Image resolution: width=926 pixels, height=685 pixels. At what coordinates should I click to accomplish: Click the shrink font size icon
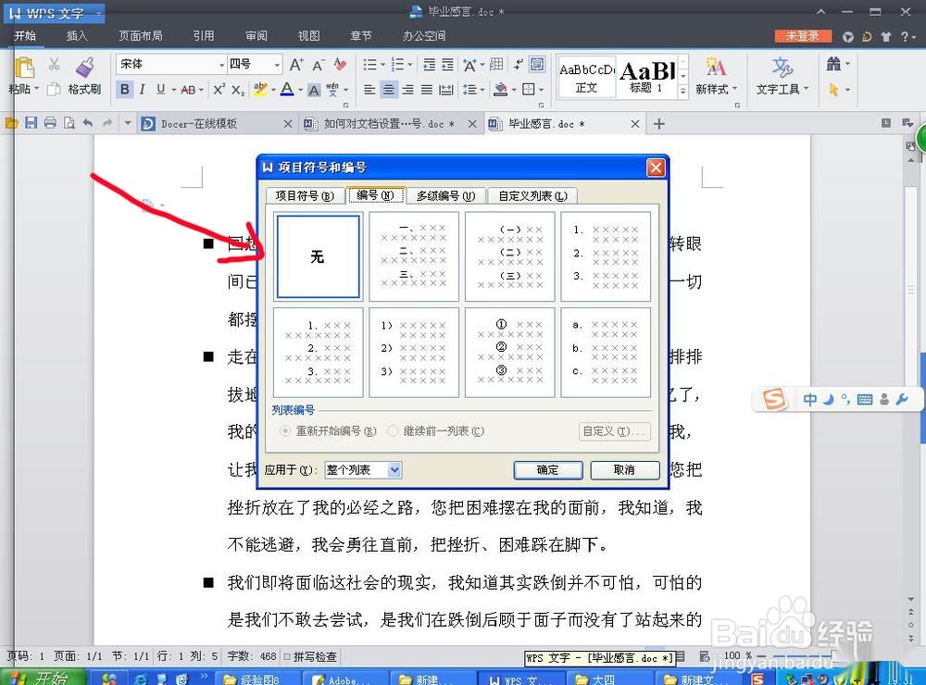coord(319,64)
